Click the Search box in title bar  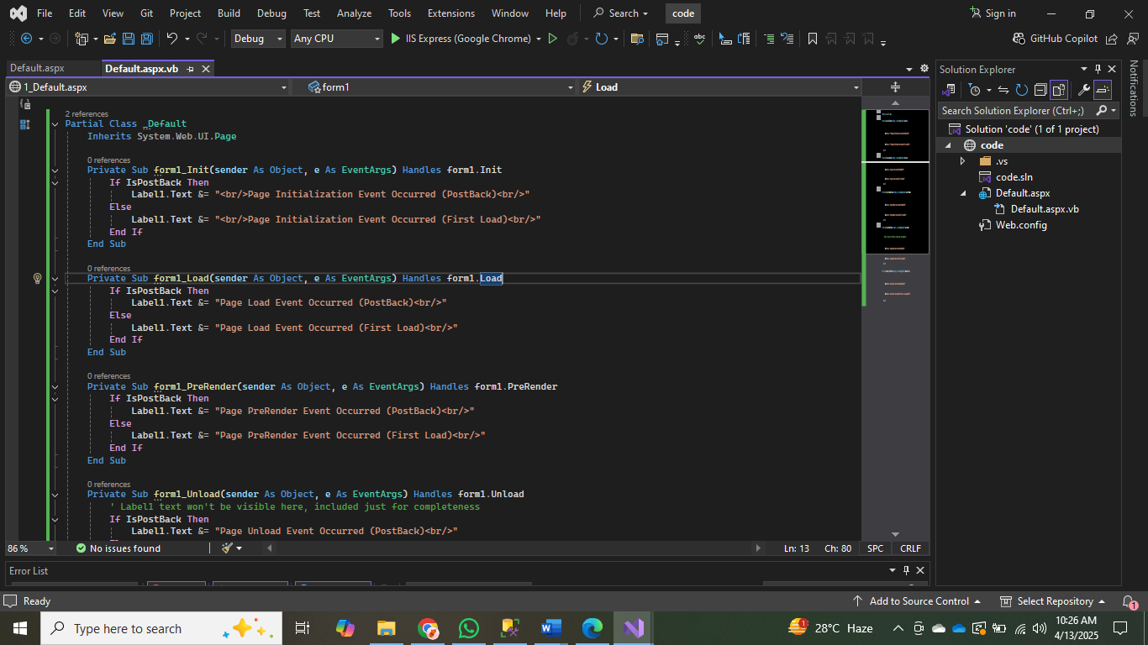click(621, 13)
